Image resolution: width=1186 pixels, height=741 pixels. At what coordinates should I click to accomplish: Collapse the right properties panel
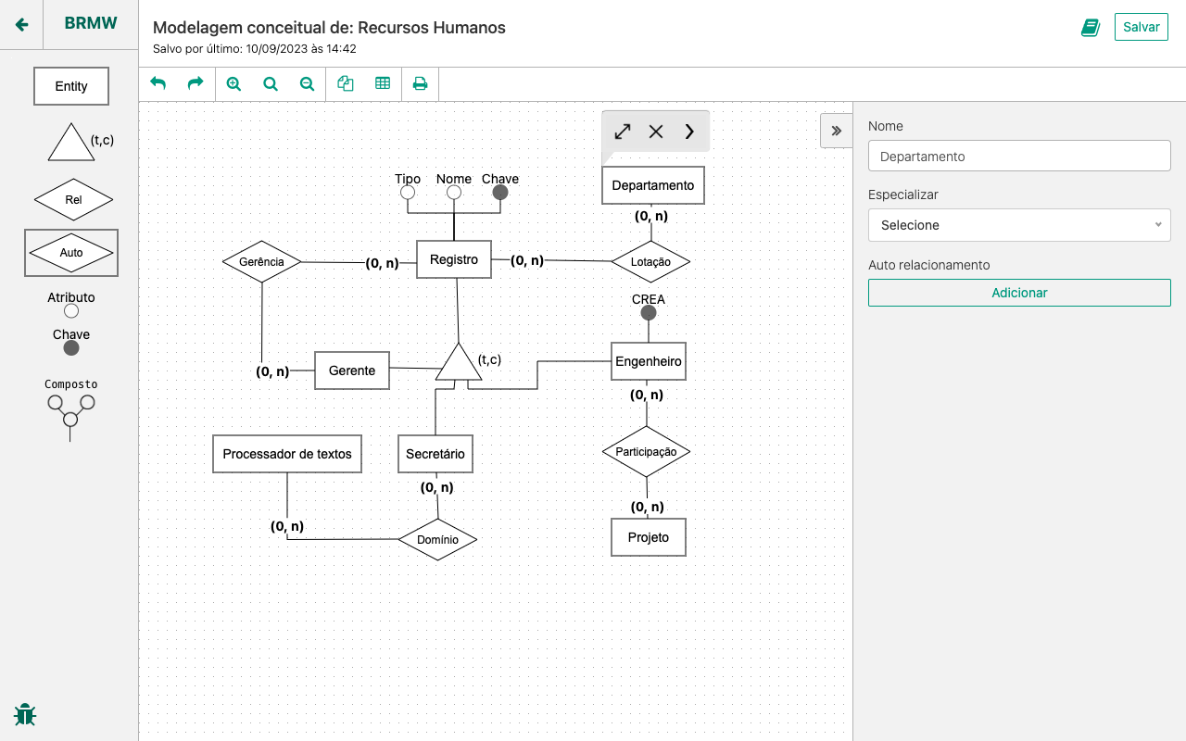coord(836,131)
